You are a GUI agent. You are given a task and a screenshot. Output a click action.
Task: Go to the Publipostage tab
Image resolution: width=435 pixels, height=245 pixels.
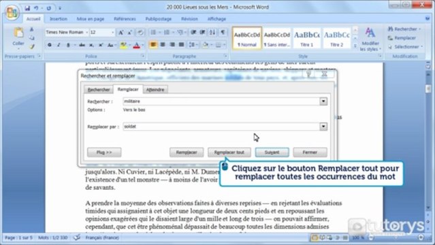(x=159, y=19)
